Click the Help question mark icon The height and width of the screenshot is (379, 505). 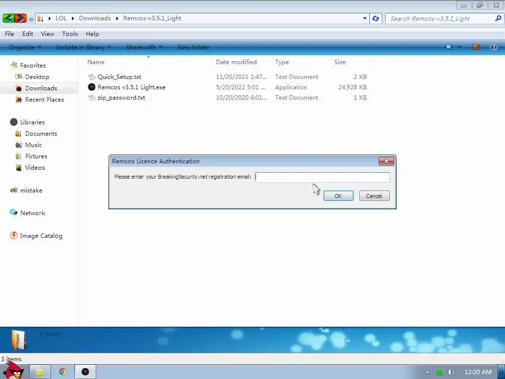493,47
